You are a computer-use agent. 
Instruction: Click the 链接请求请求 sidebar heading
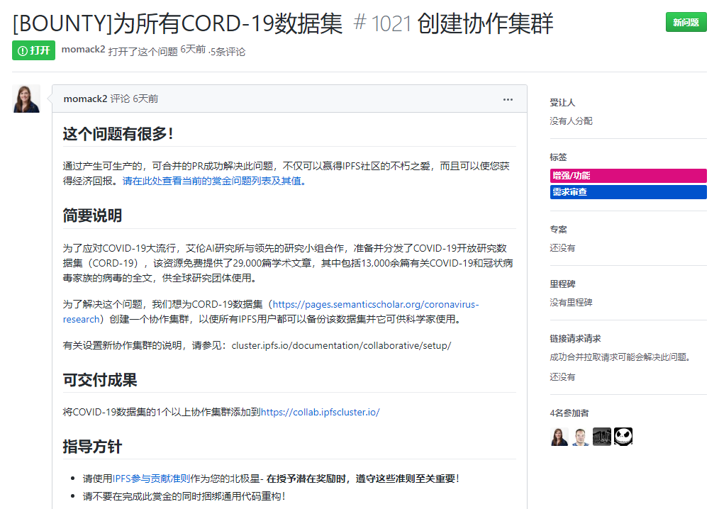(575, 338)
